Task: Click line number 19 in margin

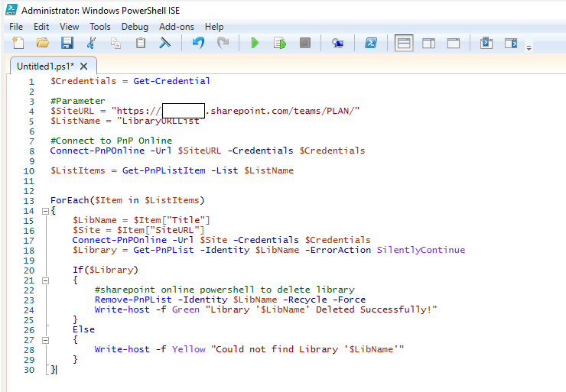Action: pyautogui.click(x=29, y=261)
